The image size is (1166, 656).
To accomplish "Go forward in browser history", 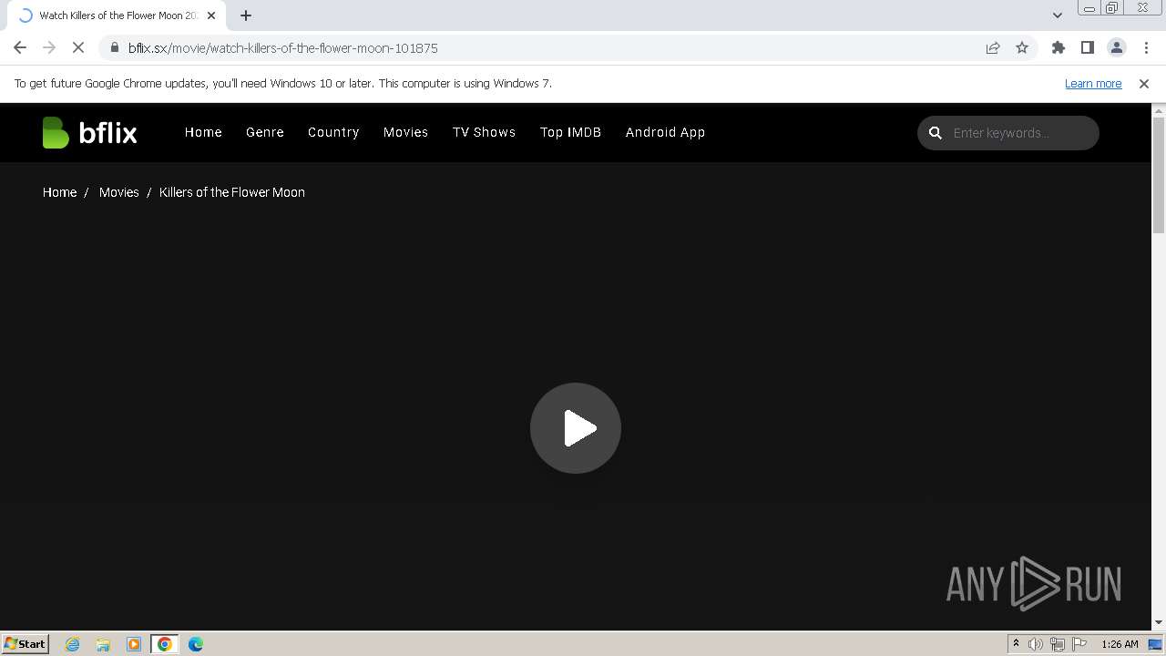I will (49, 47).
